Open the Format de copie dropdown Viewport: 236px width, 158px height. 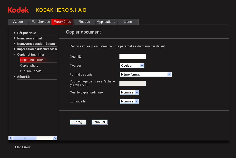[x=145, y=75]
